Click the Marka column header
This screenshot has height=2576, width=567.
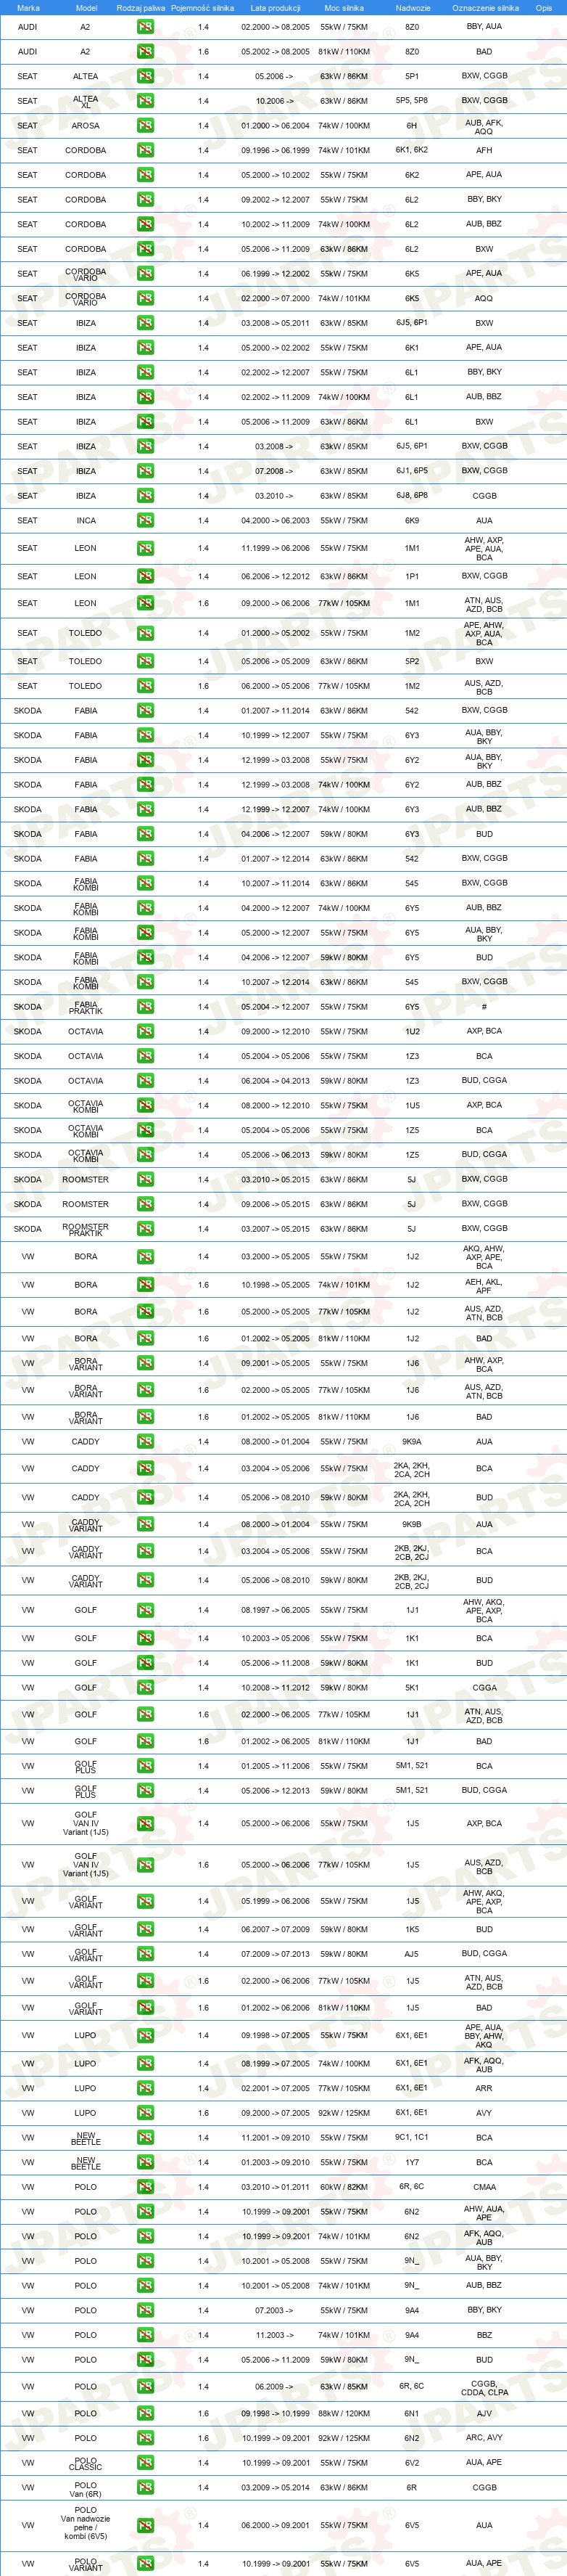click(28, 7)
